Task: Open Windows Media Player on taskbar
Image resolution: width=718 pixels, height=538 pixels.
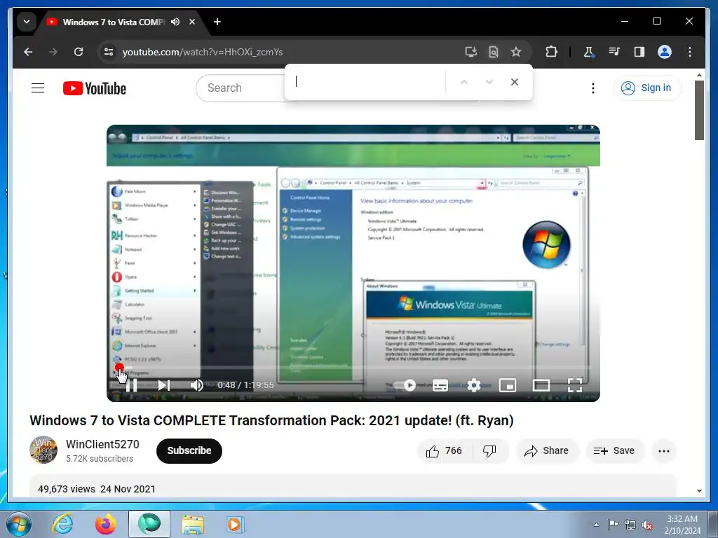Action: coord(236,524)
